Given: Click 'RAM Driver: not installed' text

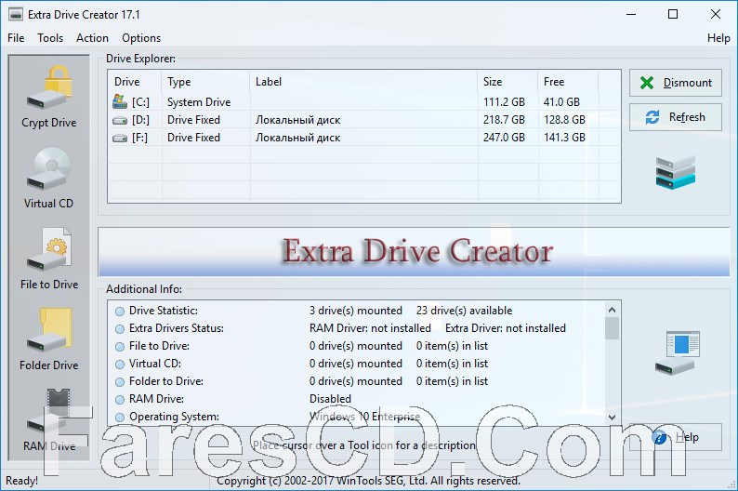Looking at the screenshot, I should point(371,328).
